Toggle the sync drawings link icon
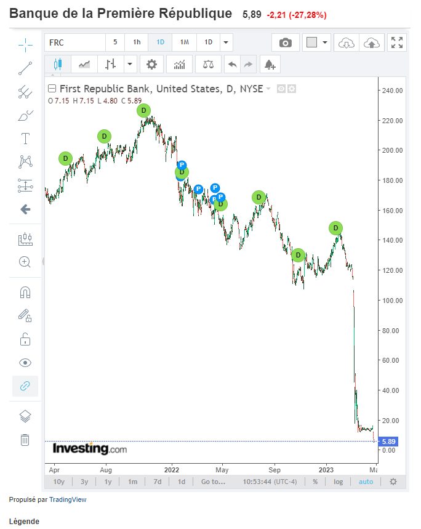Screen dimensions: 421x529 click(25, 386)
